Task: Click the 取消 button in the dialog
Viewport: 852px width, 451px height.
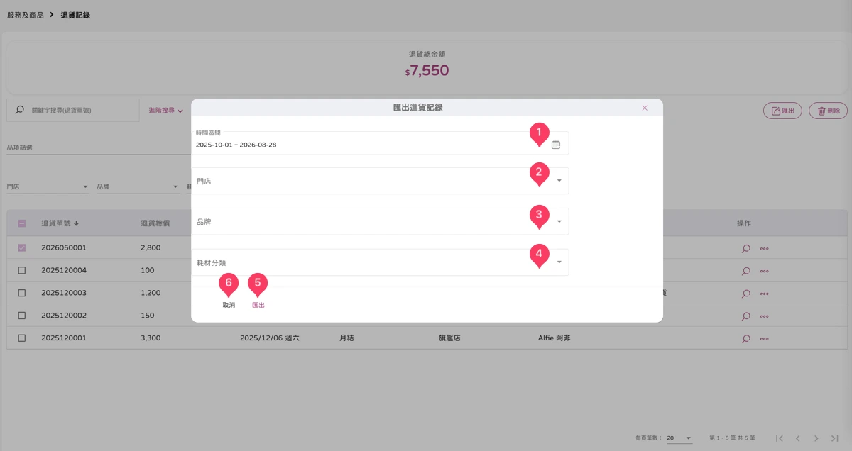Action: click(x=229, y=305)
